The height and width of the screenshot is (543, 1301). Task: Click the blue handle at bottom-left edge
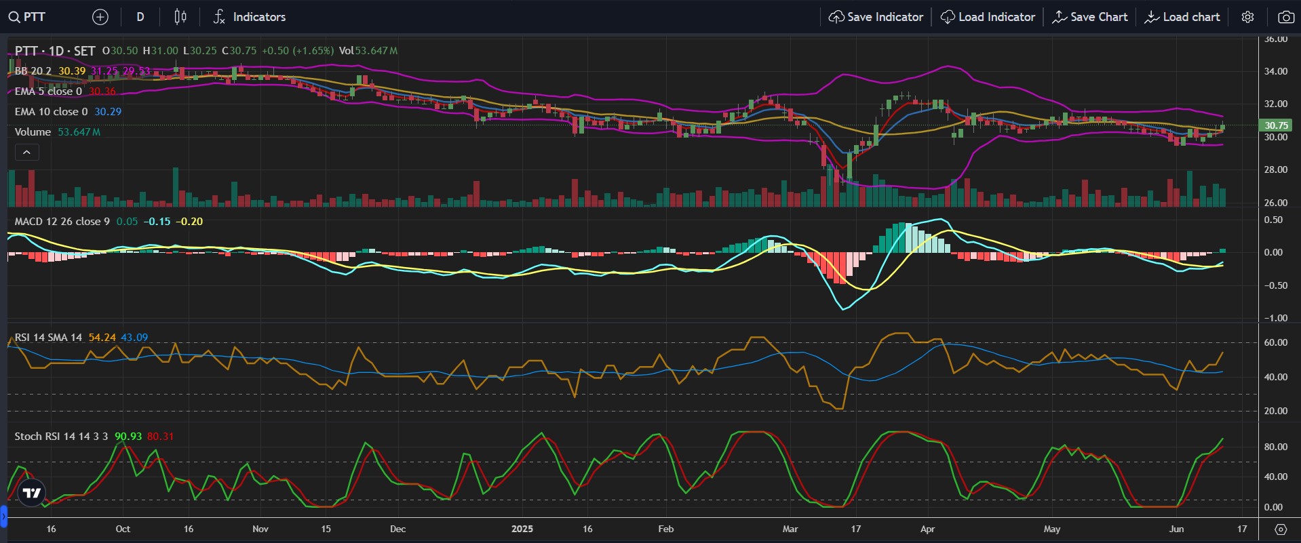point(3,517)
